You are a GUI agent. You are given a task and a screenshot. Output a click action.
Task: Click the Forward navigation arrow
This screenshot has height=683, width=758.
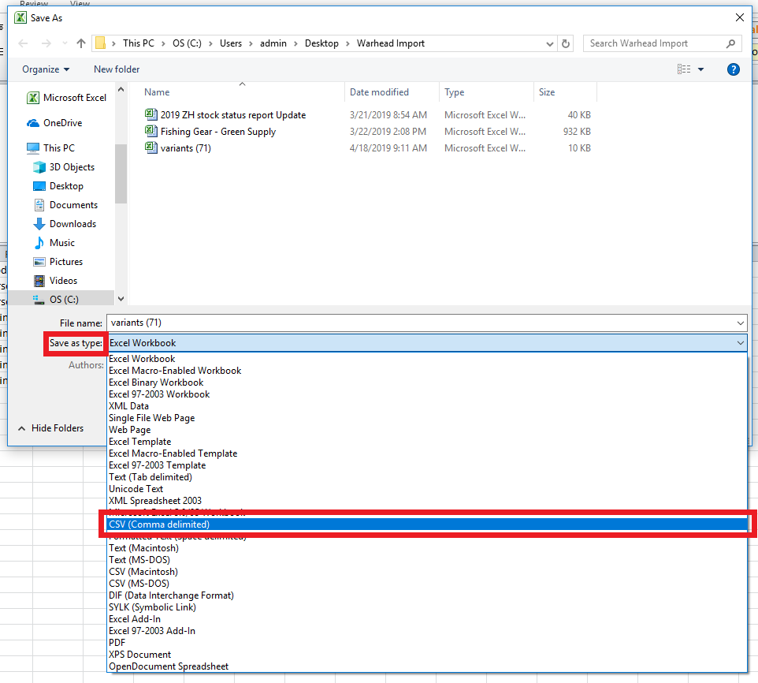[46, 43]
